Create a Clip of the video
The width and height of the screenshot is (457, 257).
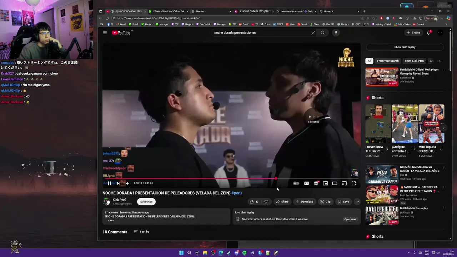tap(325, 202)
